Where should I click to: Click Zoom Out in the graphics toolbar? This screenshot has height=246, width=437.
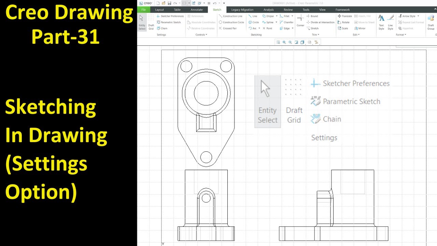(x=290, y=42)
